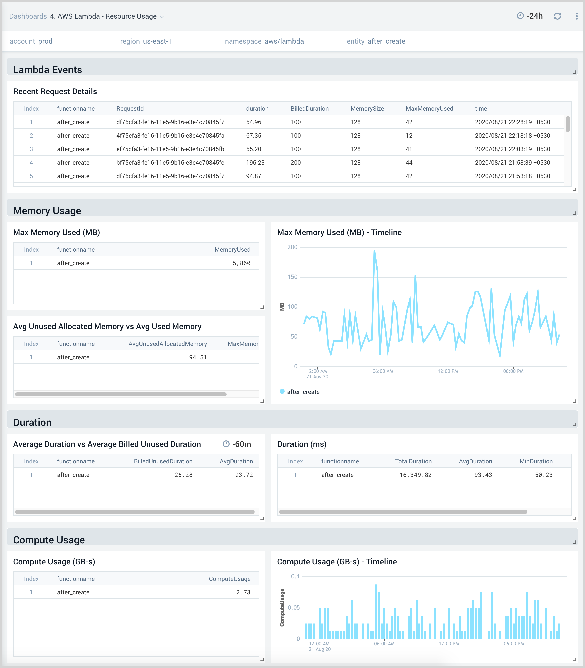585x668 pixels.
Task: Refresh the dashboard data
Action: [557, 16]
